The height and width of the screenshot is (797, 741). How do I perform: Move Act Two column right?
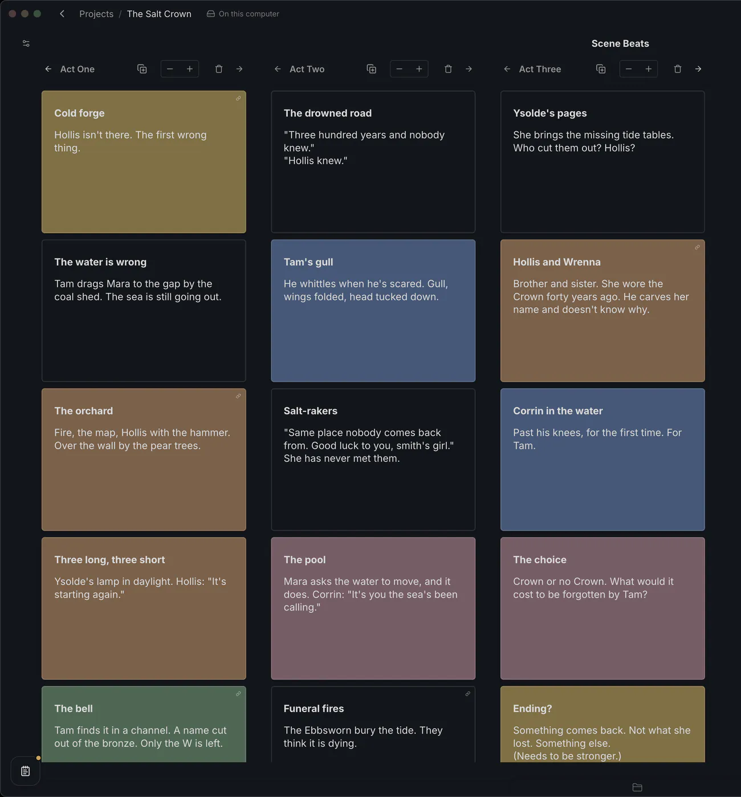pos(469,69)
